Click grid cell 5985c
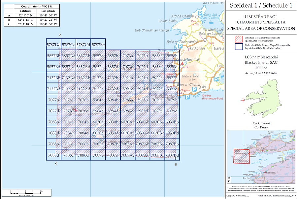Image resolution: width=297 pixels, height=199 pixels. tap(128, 111)
